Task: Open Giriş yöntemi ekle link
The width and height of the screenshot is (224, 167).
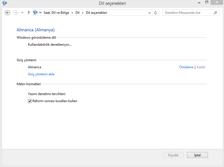Action: coord(41,74)
